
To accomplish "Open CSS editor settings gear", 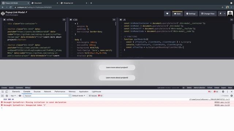I will click(71, 20).
